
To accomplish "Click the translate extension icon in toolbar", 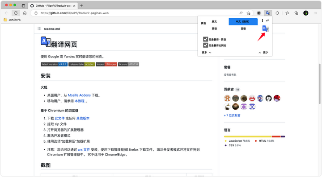I will (x=268, y=13).
